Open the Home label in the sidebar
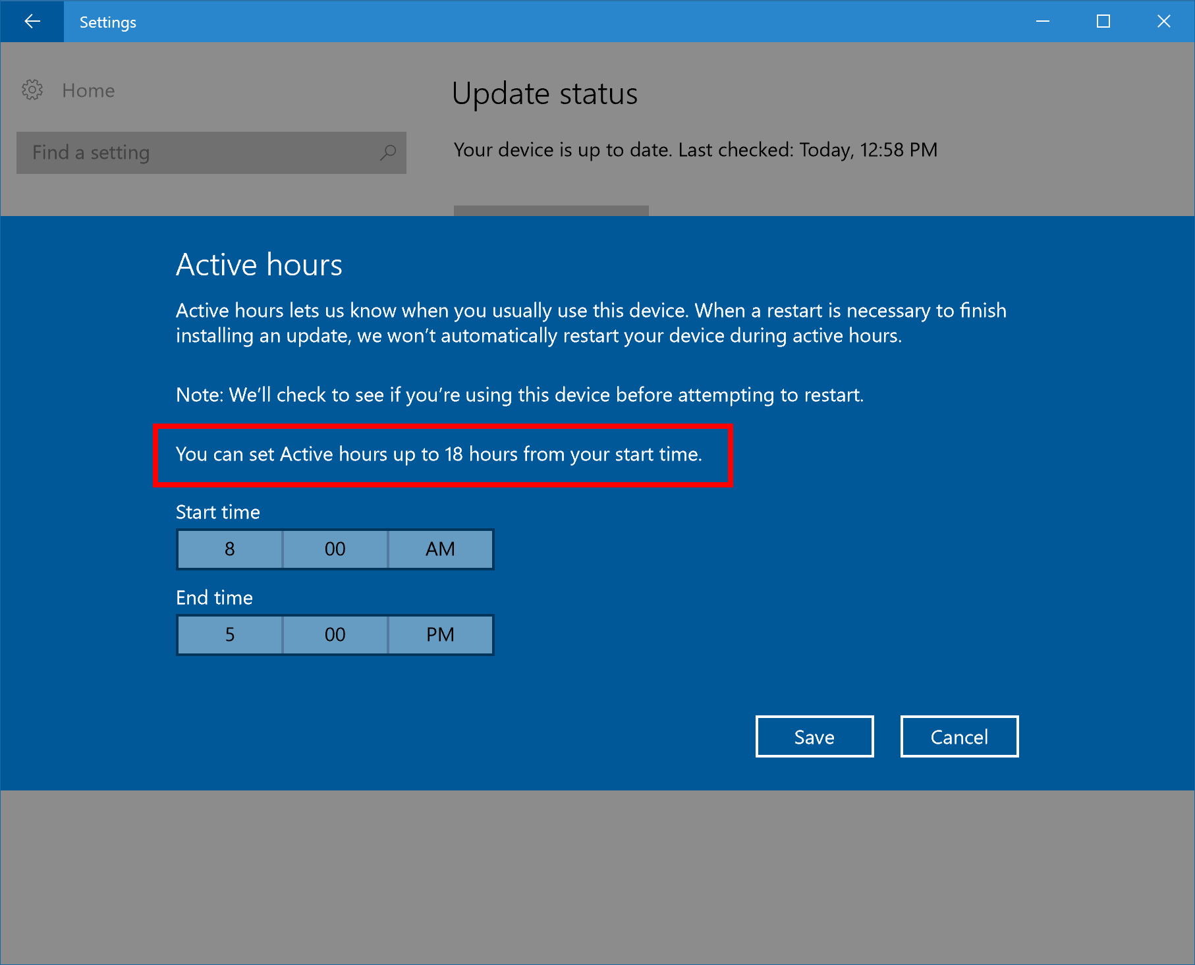Screen dimensions: 1195x965 click(x=88, y=90)
